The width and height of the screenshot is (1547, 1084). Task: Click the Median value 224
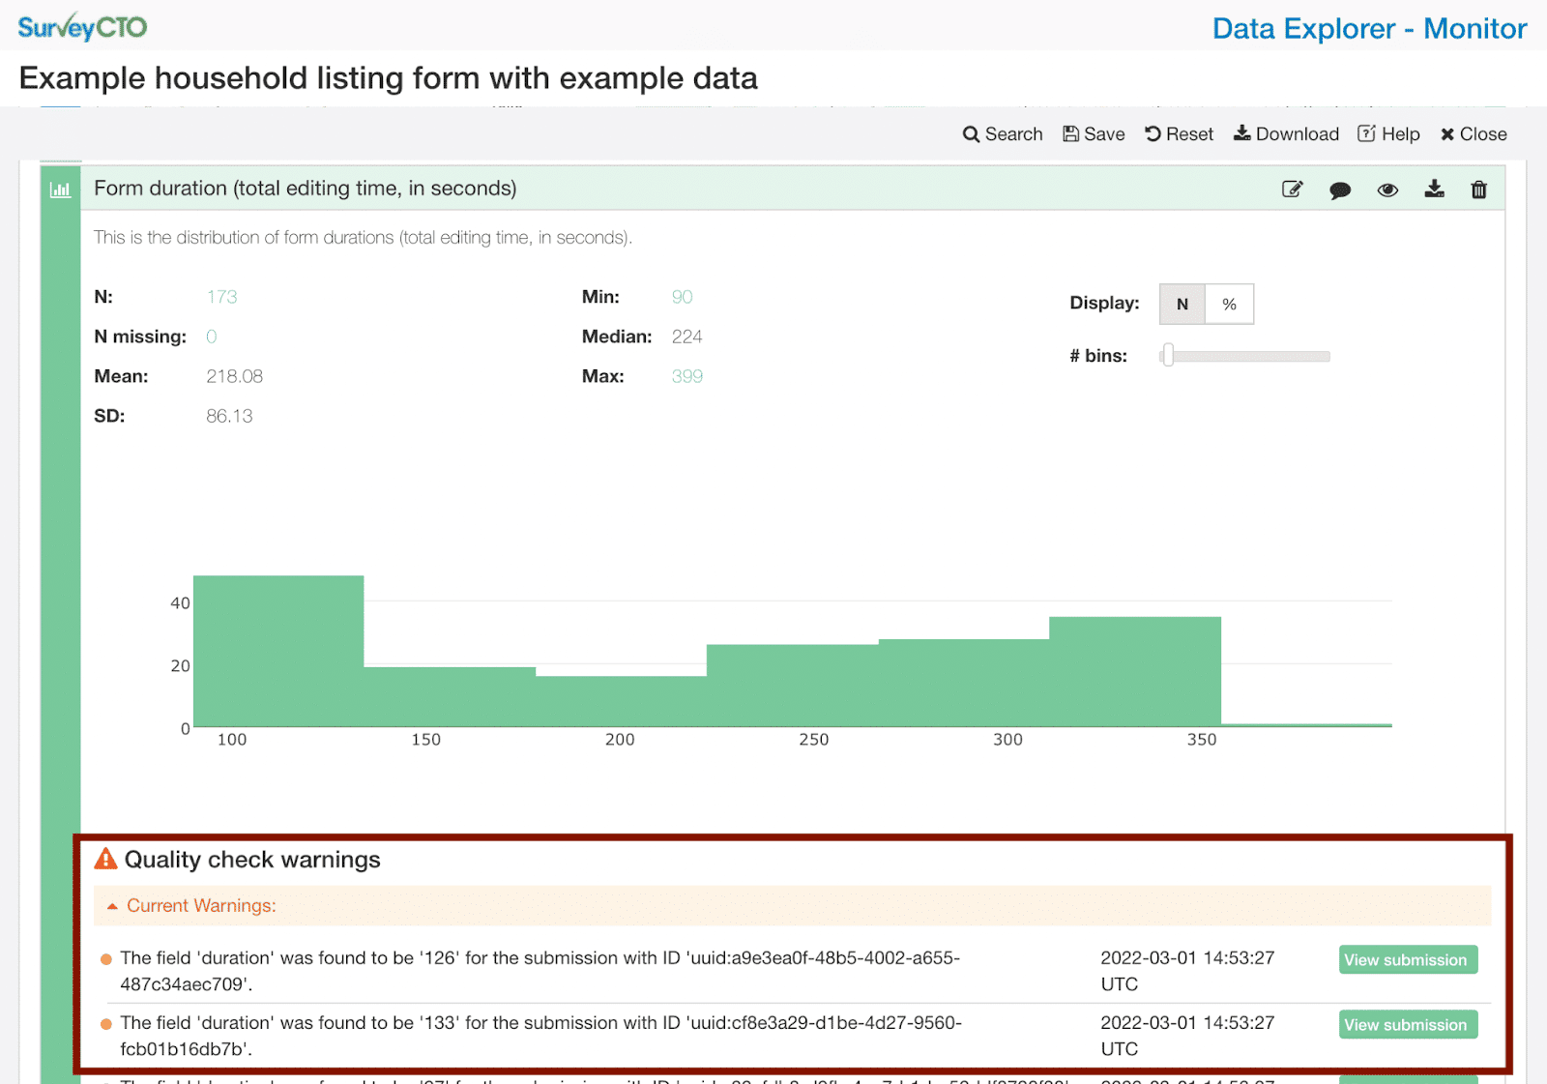click(x=686, y=337)
